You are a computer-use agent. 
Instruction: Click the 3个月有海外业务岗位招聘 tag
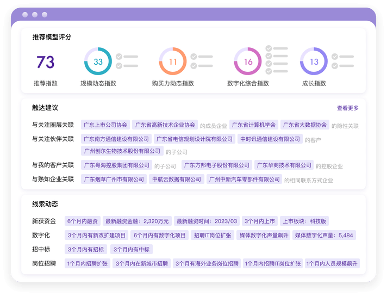point(207,263)
